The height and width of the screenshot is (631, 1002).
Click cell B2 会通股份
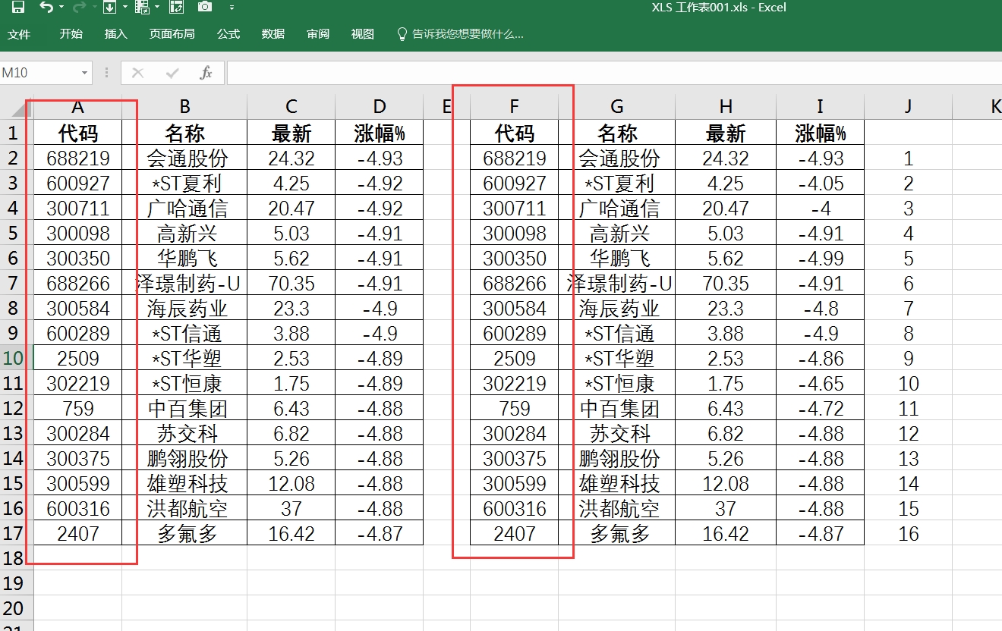click(x=184, y=158)
